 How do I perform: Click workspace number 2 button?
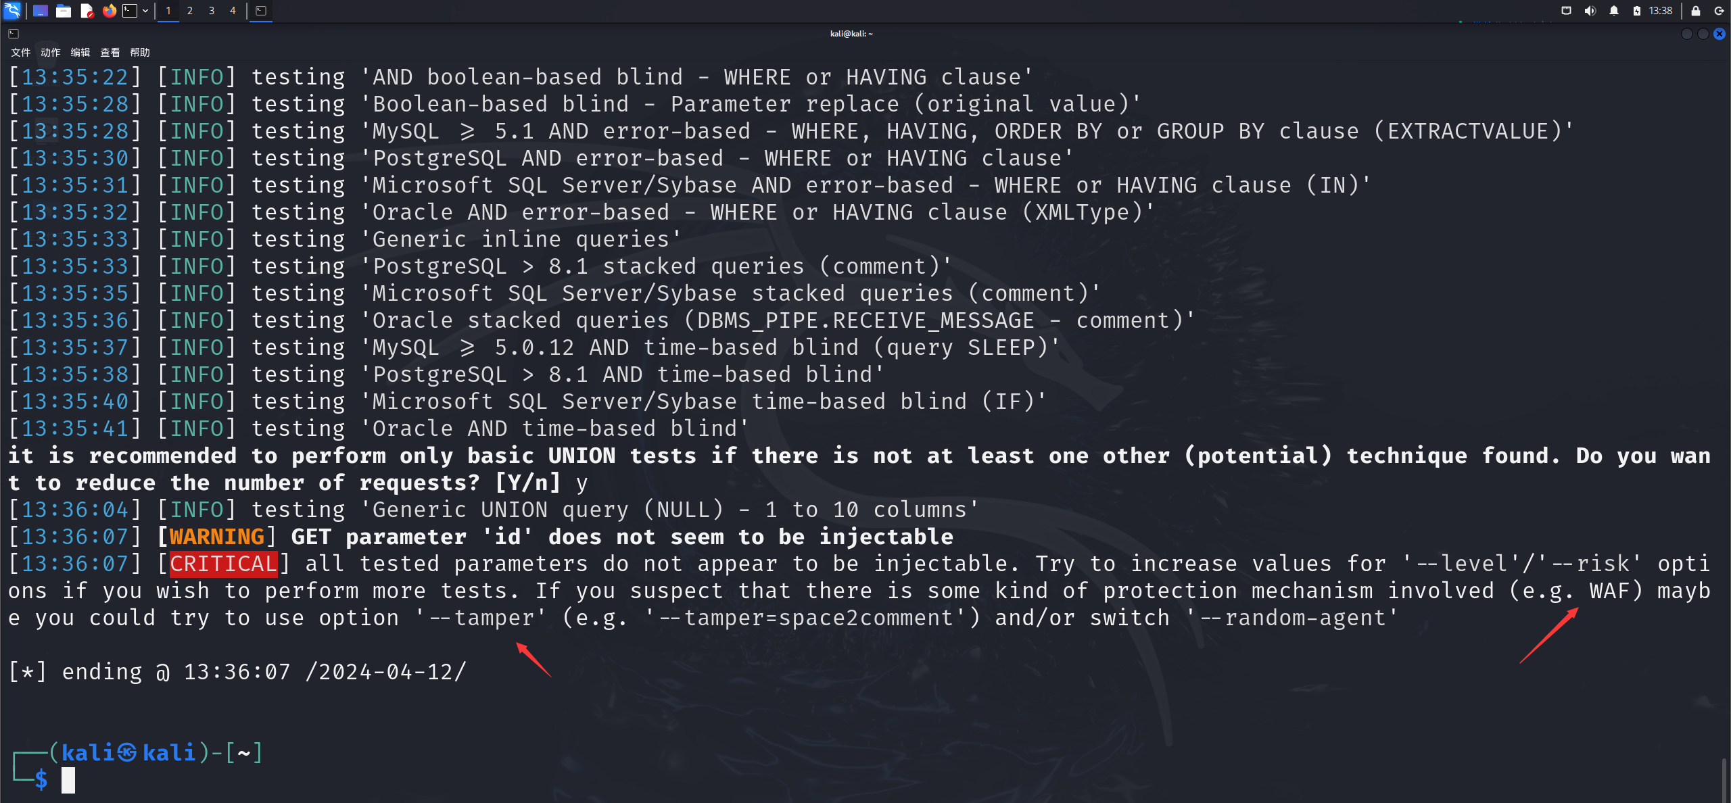click(x=190, y=10)
